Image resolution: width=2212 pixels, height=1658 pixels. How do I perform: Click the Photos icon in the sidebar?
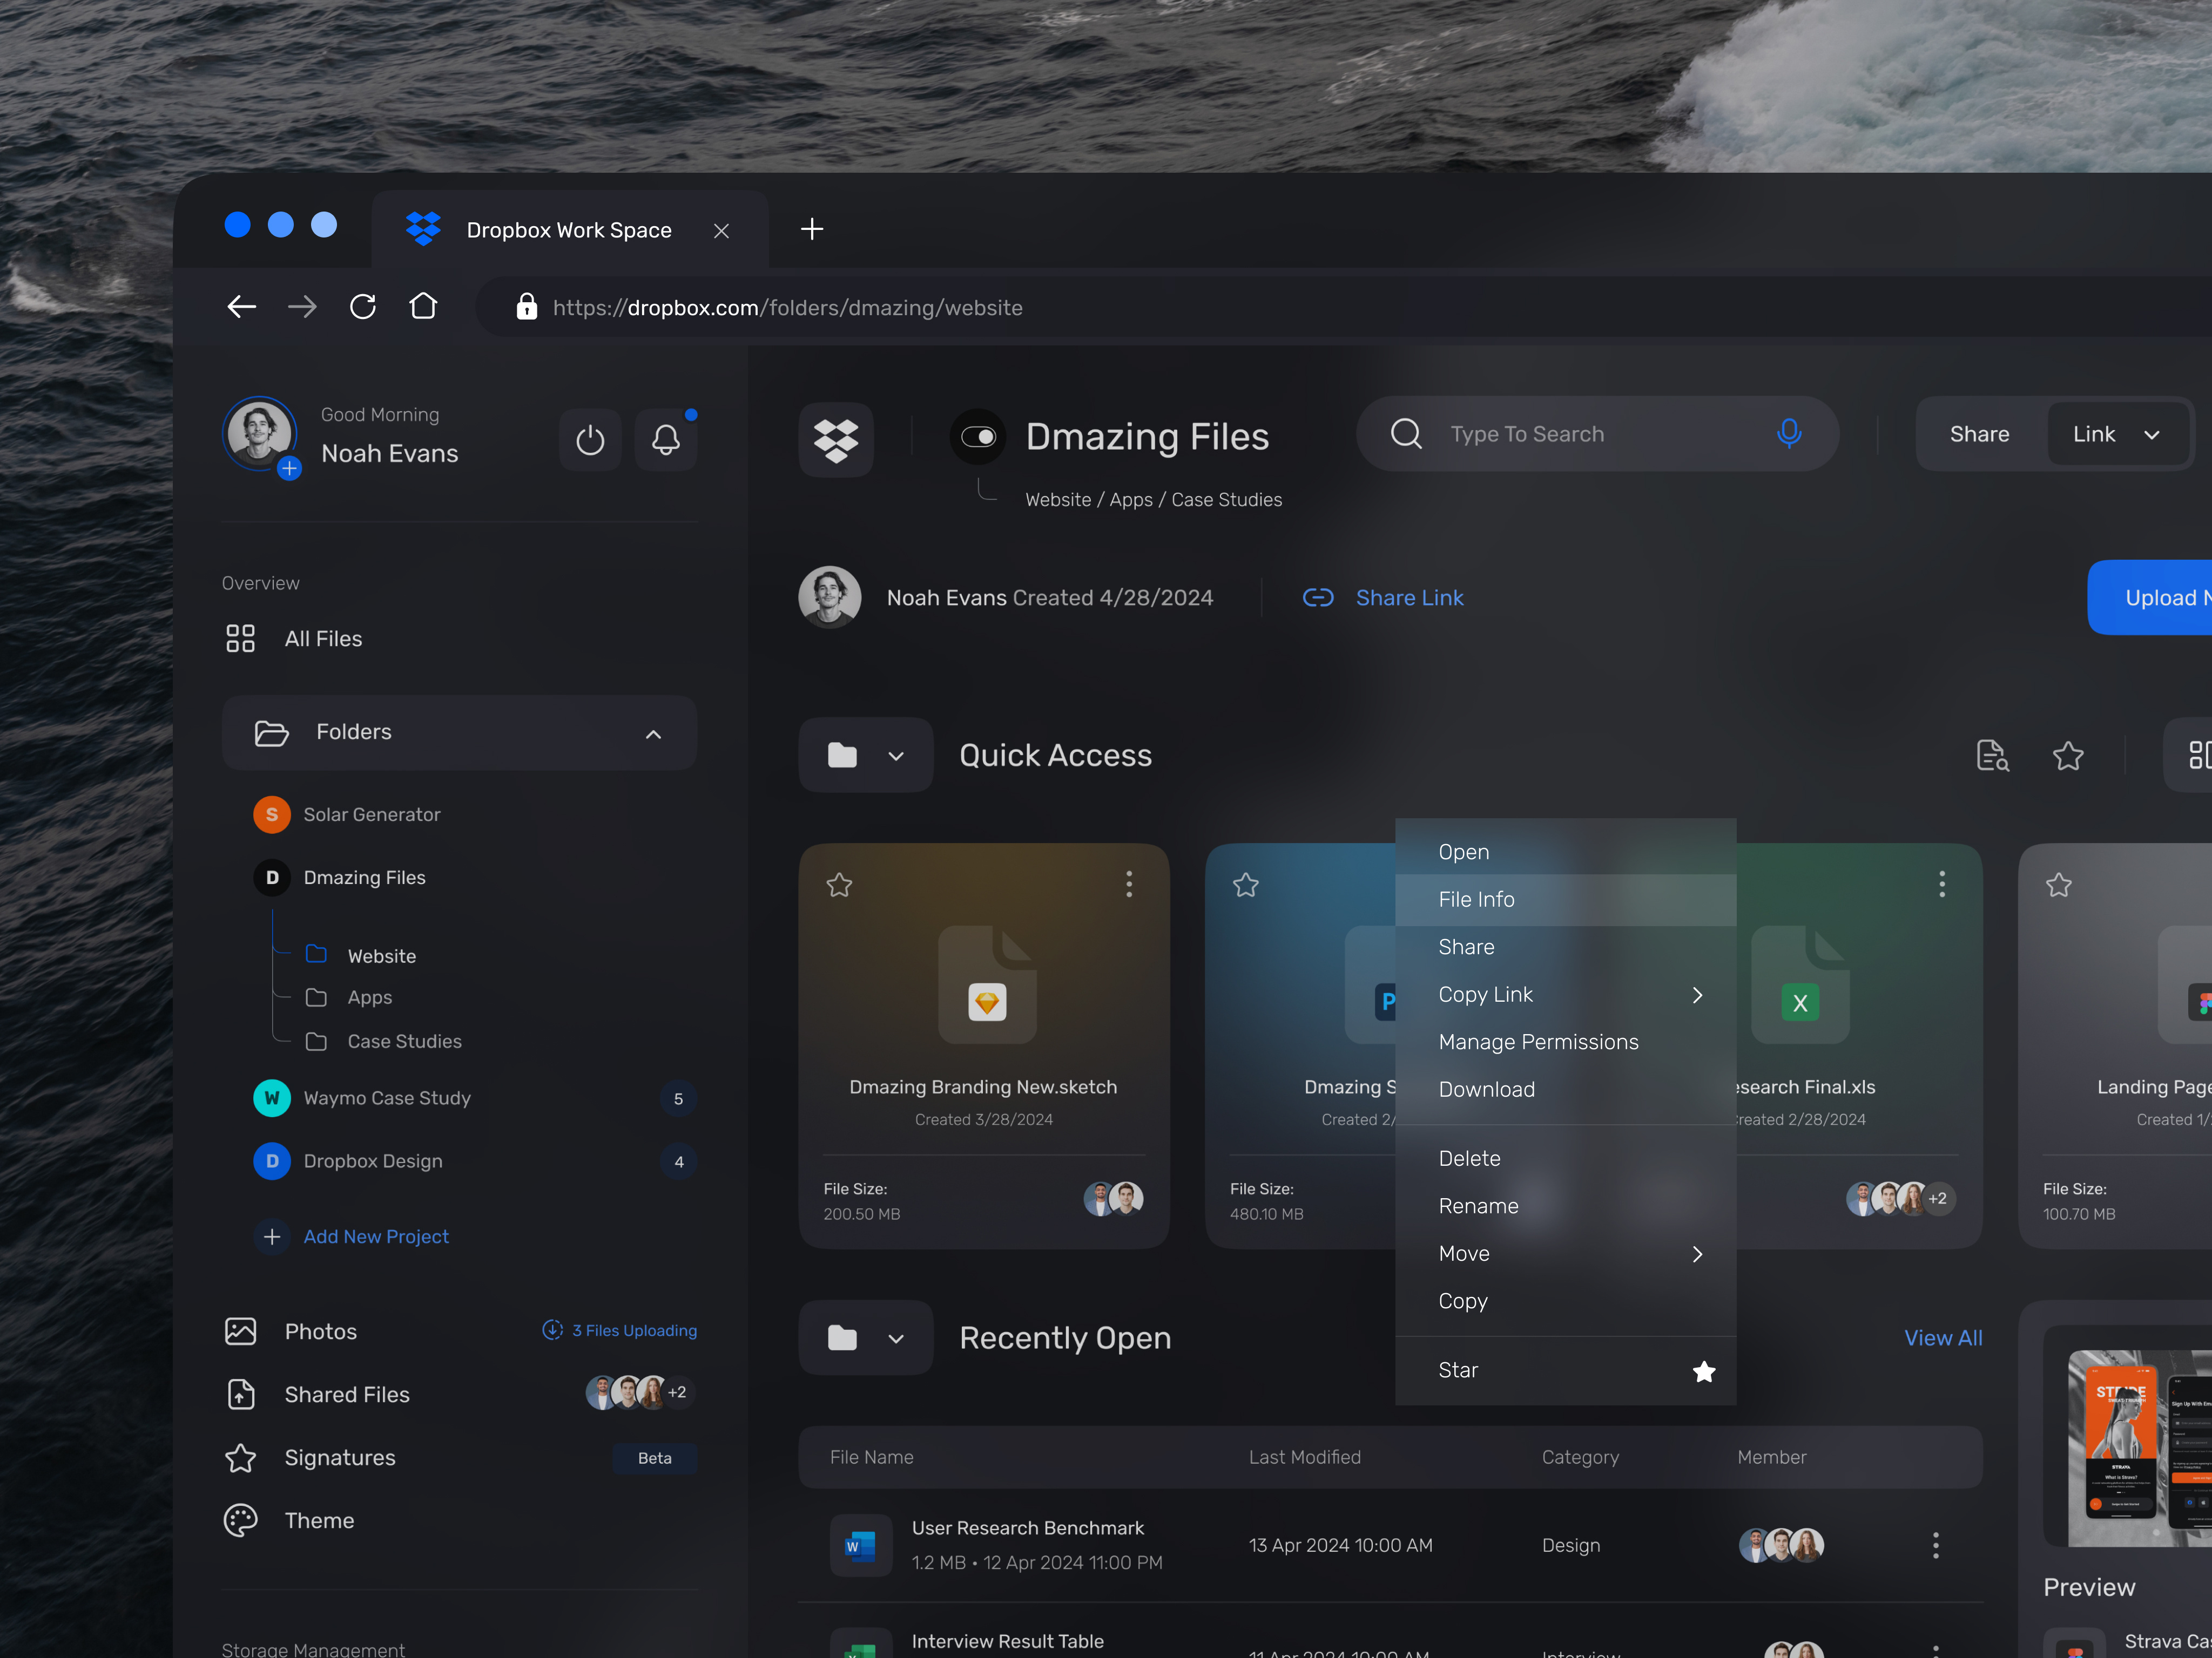pyautogui.click(x=241, y=1330)
